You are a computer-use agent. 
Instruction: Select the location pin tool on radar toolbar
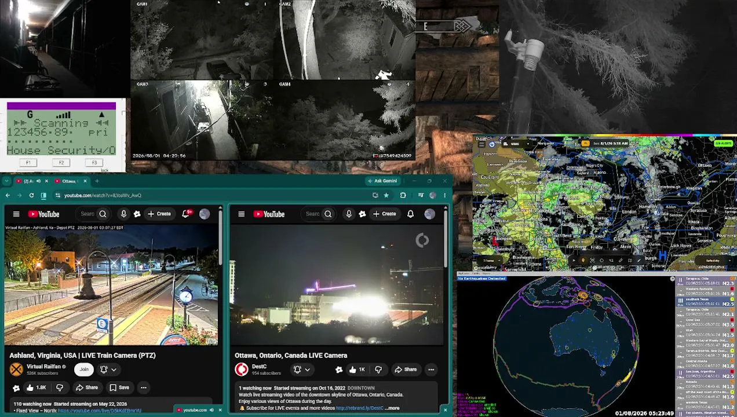(x=583, y=261)
